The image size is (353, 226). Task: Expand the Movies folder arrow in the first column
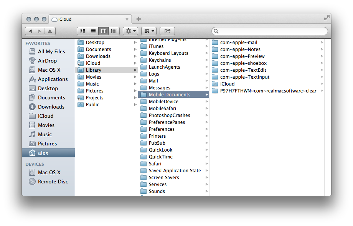135,77
